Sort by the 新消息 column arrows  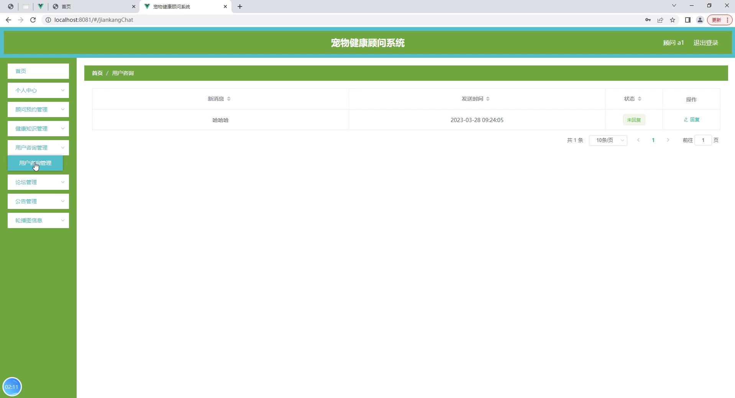229,99
